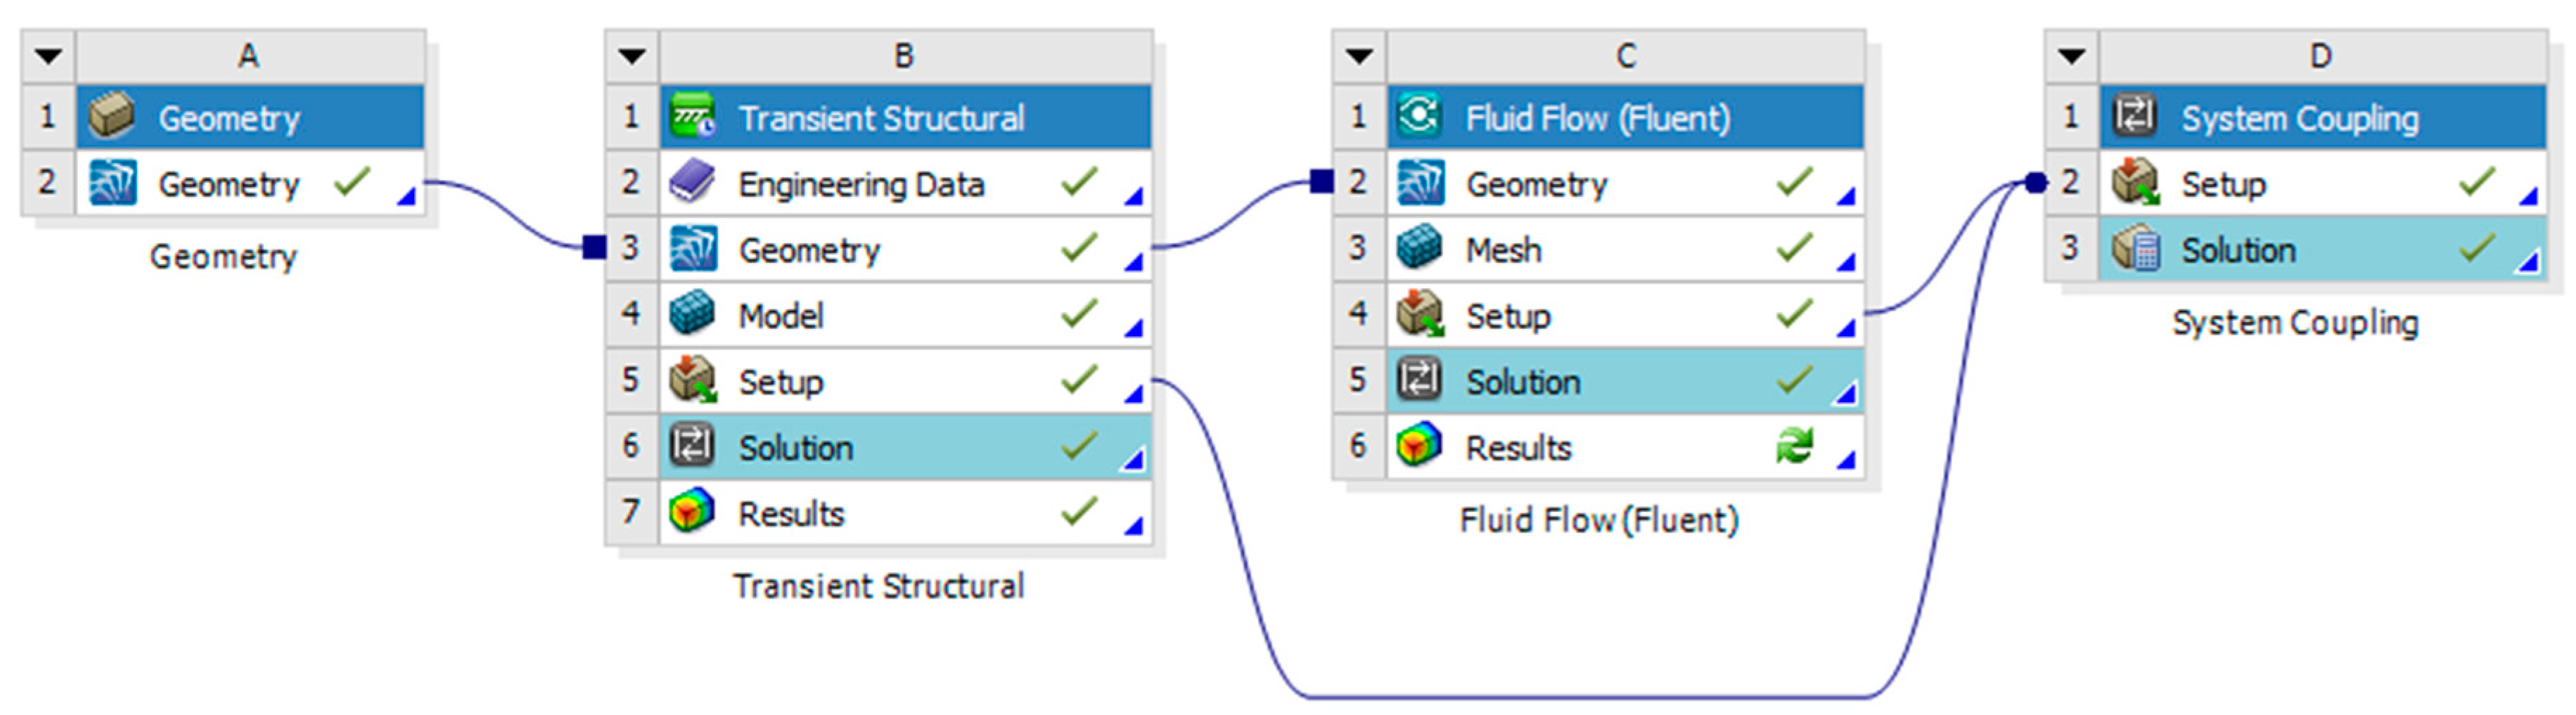This screenshot has width=2576, height=715.
Task: Click the Fluid Flow (Fluent) system icon
Action: [1419, 117]
